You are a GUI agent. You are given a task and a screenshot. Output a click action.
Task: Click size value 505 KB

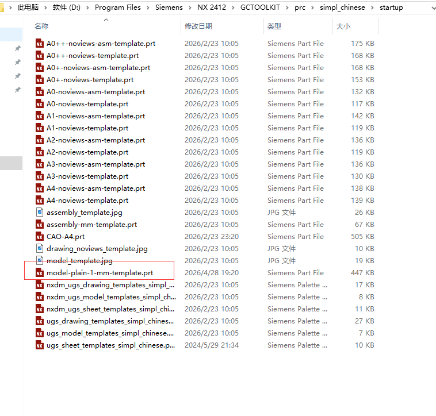[362, 237]
